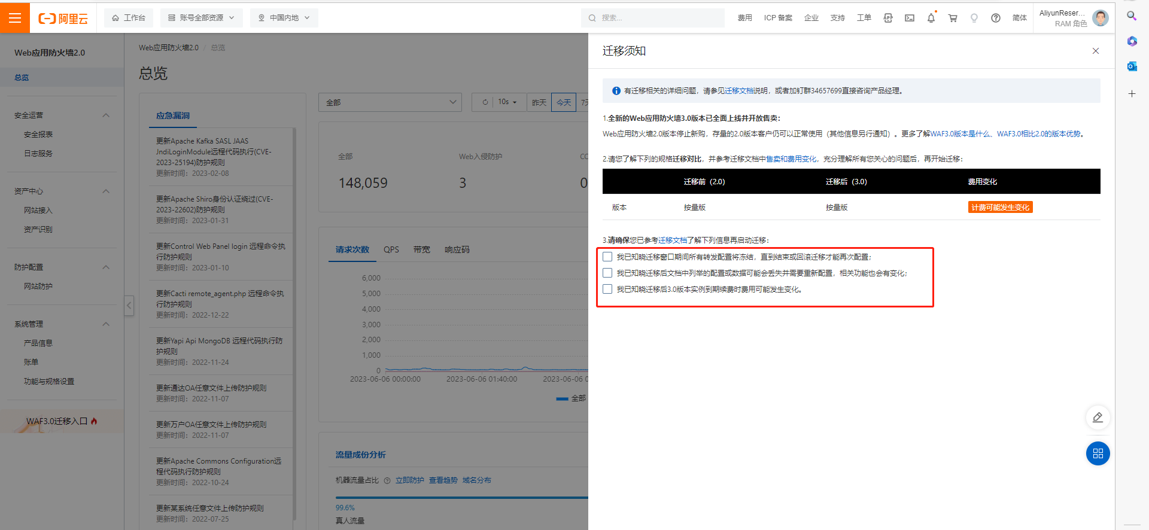
Task: Click the top search input field
Action: 652,18
